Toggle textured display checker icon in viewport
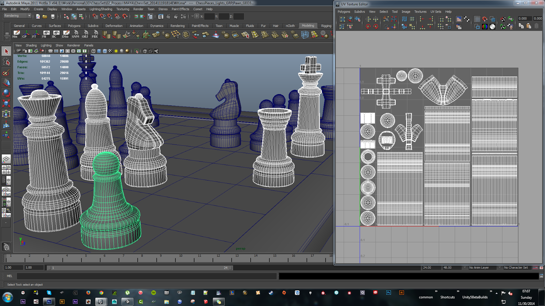Screen dimensions: 545x306 tap(110, 51)
